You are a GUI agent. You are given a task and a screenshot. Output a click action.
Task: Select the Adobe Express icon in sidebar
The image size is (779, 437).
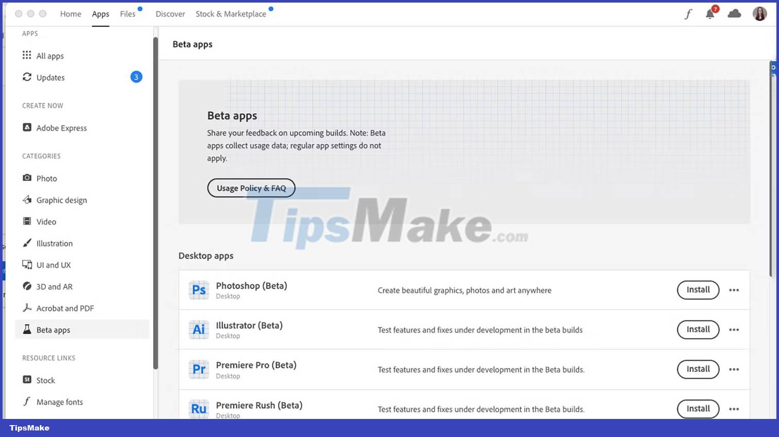click(26, 127)
